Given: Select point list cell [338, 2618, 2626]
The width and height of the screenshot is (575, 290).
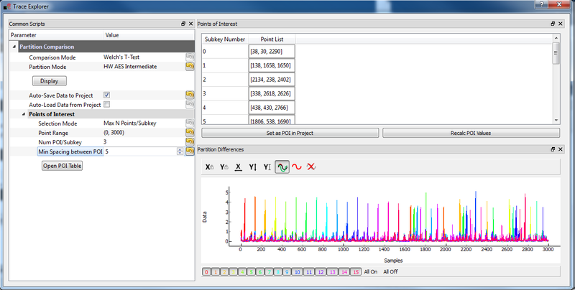Looking at the screenshot, I should point(272,93).
